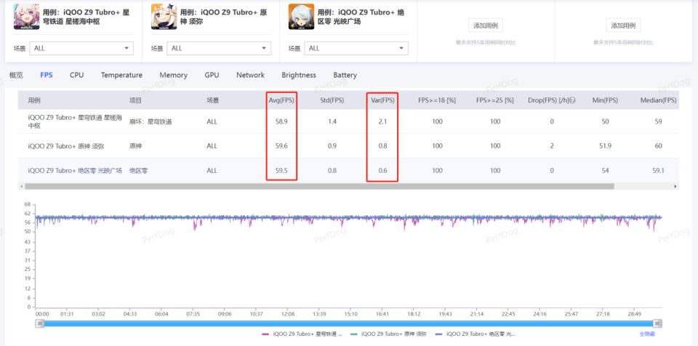This screenshot has height=346, width=698.
Task: Click the average FPS value 58.9
Action: pos(281,121)
